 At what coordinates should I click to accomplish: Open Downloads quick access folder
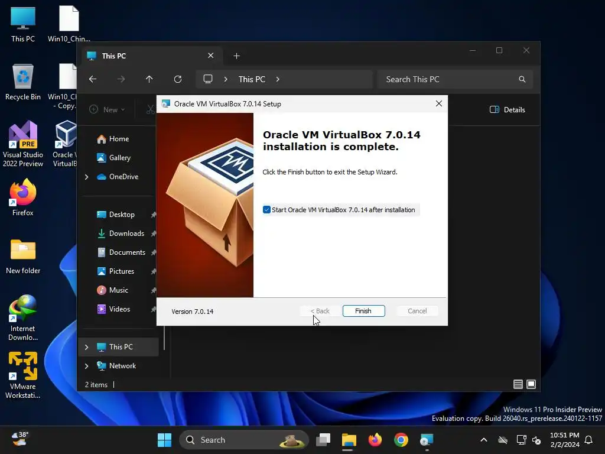pos(121,234)
